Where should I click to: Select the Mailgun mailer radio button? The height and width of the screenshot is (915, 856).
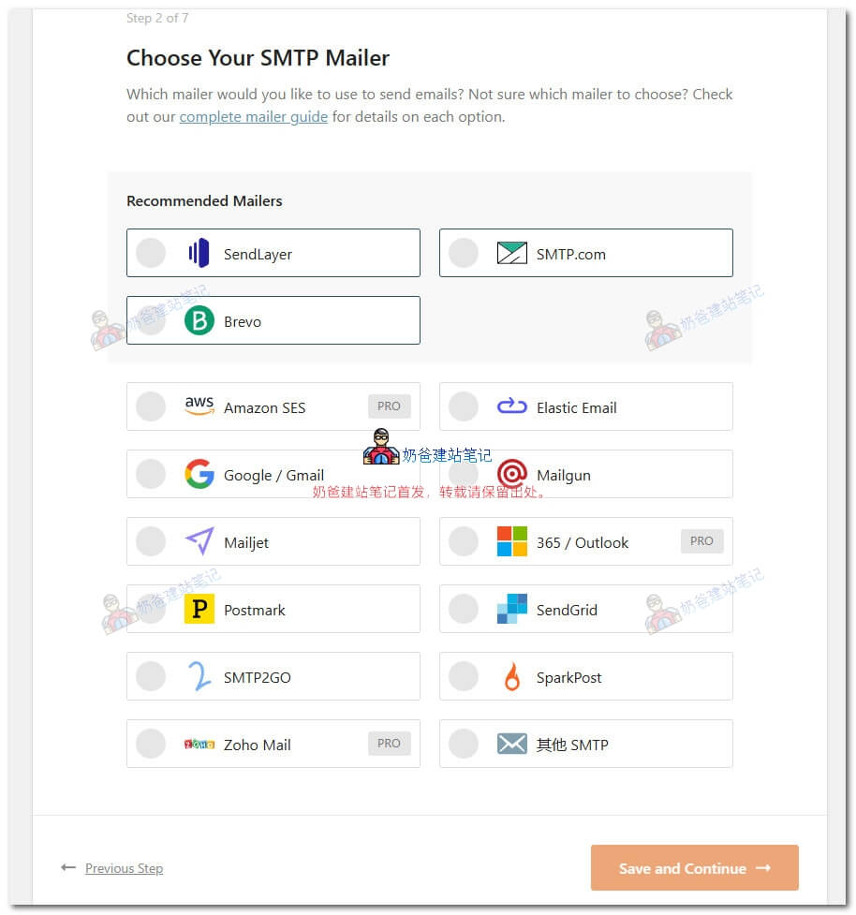(464, 474)
